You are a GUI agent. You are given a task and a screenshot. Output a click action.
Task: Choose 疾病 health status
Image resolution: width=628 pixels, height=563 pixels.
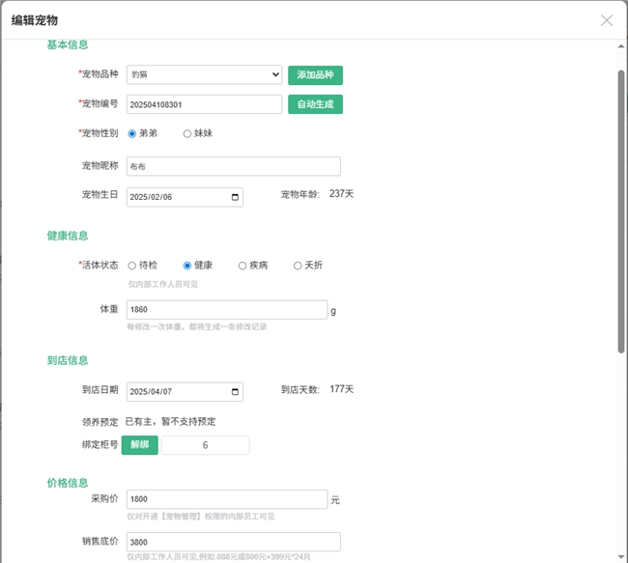(243, 266)
